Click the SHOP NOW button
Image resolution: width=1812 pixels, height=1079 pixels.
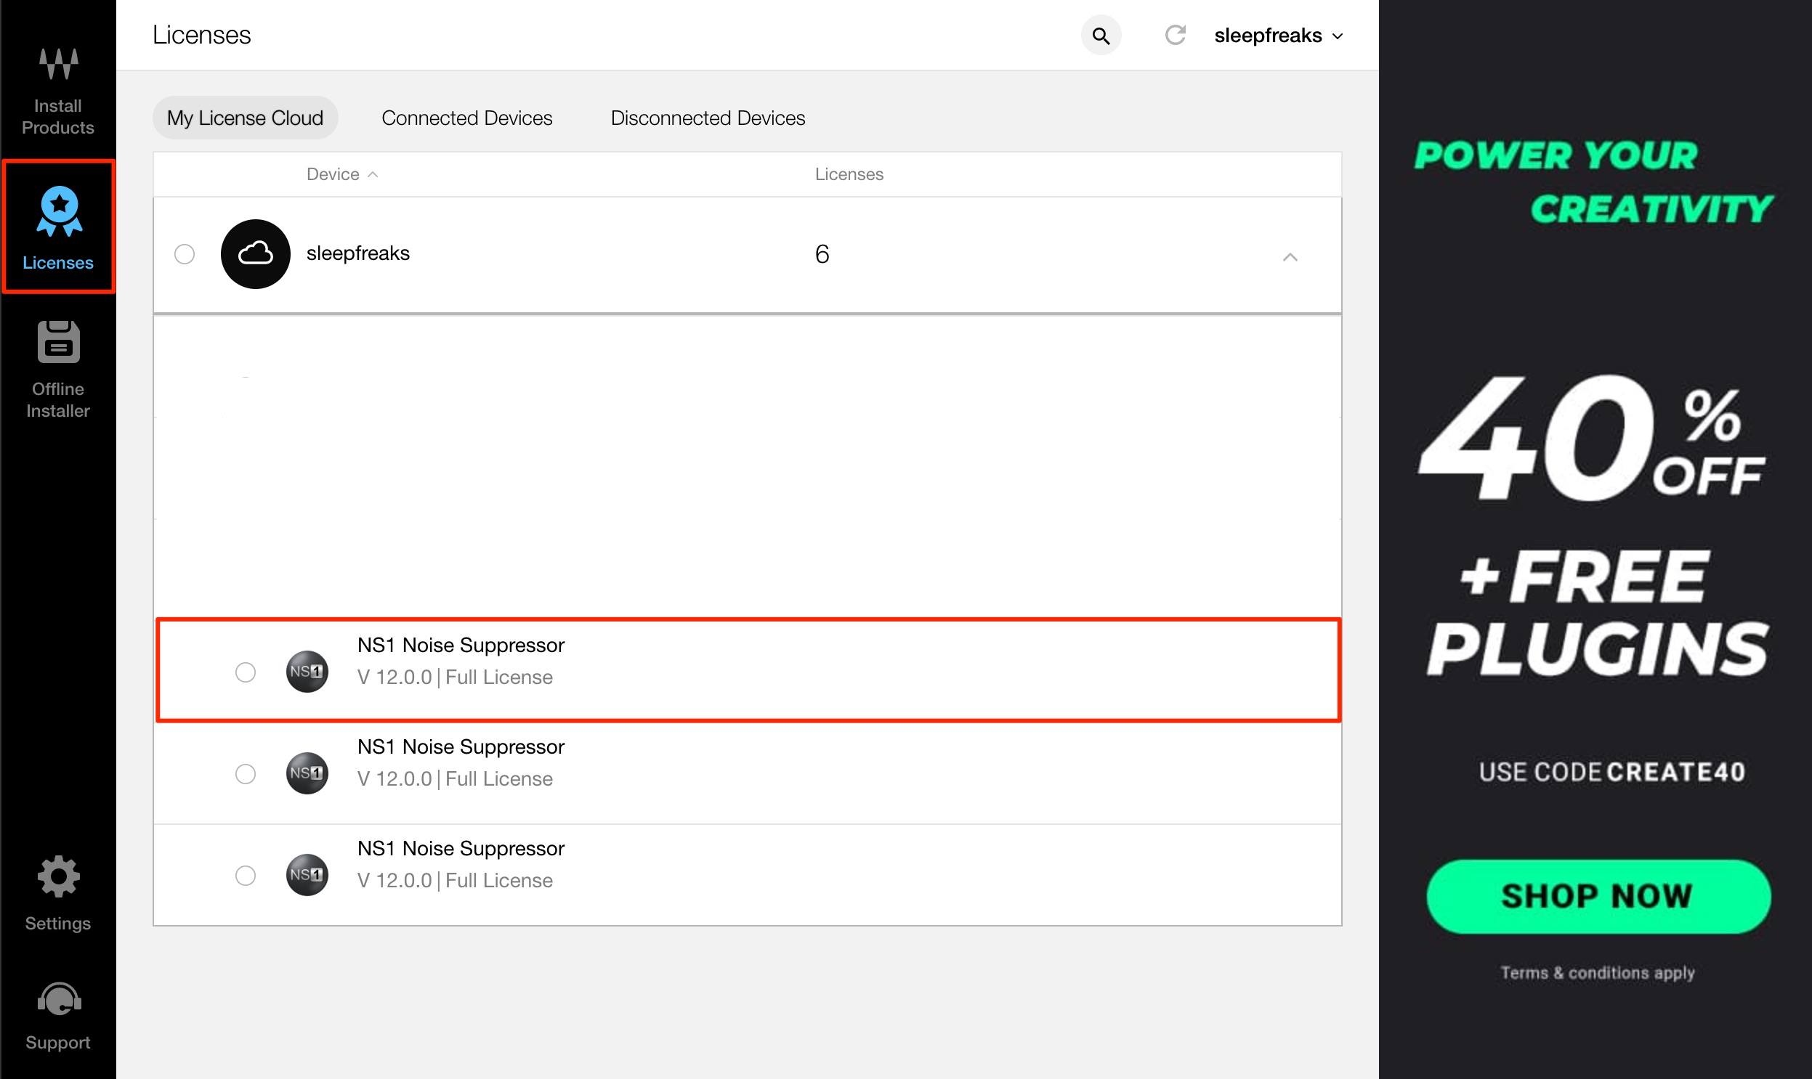coord(1598,896)
